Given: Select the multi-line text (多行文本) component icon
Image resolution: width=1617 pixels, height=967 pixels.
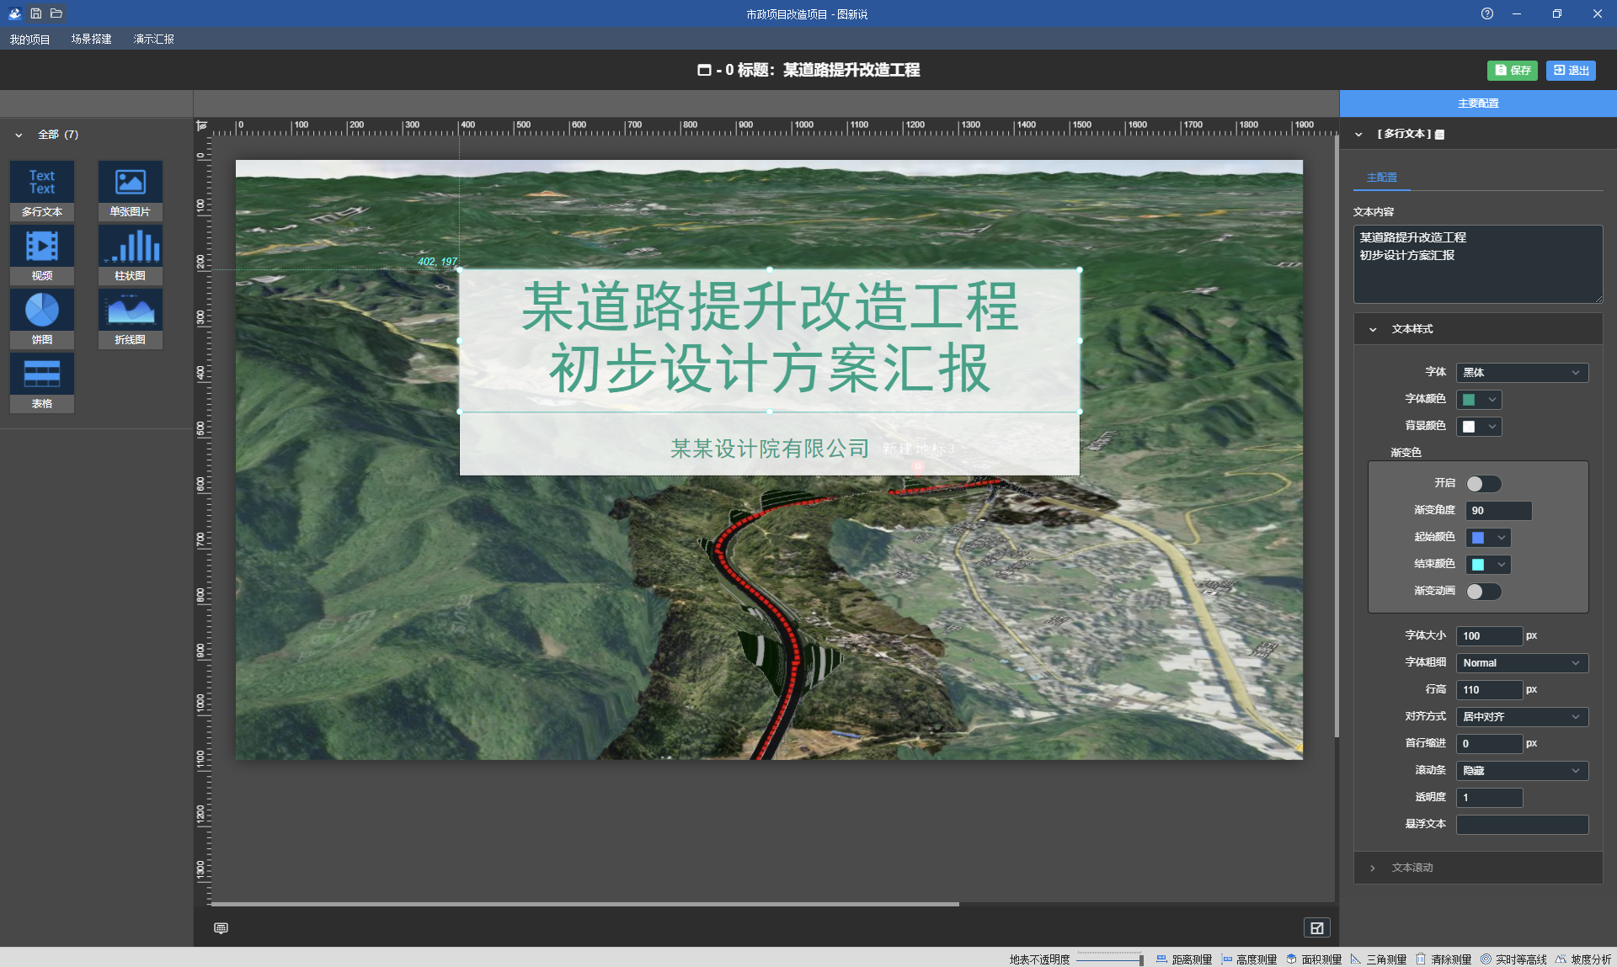Looking at the screenshot, I should (x=42, y=183).
